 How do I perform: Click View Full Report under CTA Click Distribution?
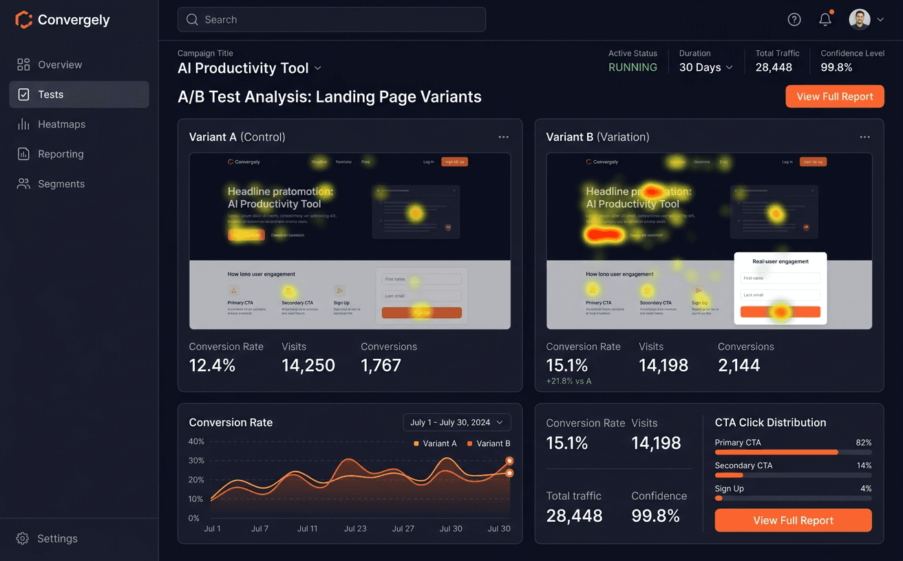[794, 520]
